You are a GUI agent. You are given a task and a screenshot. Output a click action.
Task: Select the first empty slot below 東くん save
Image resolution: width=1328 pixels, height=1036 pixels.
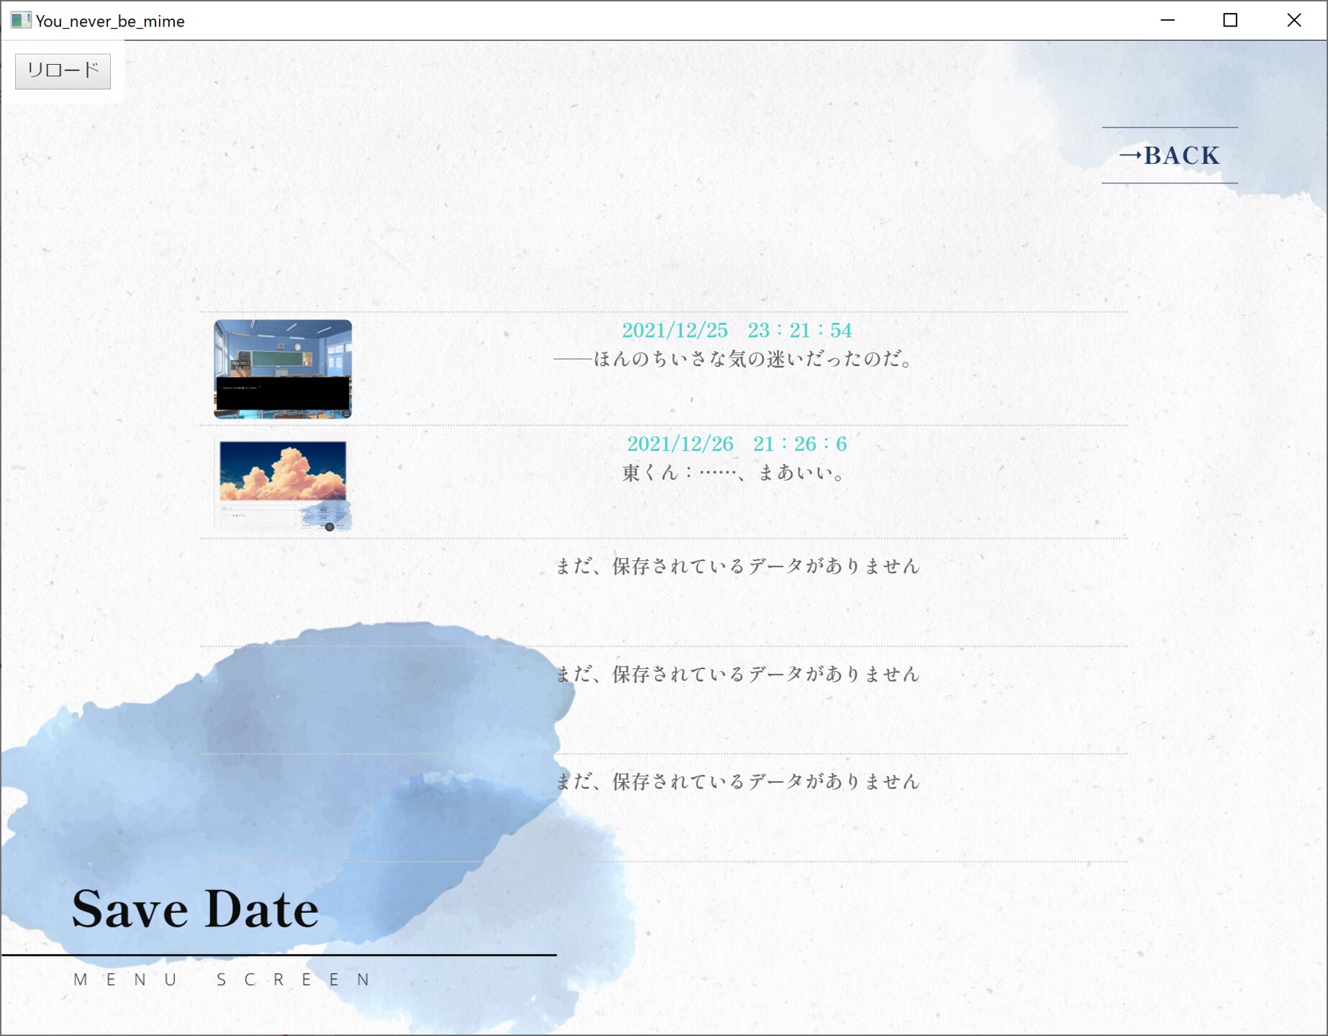[x=664, y=592]
